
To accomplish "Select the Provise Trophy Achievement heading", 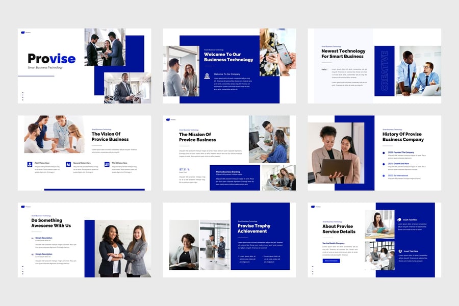I will pos(254,228).
